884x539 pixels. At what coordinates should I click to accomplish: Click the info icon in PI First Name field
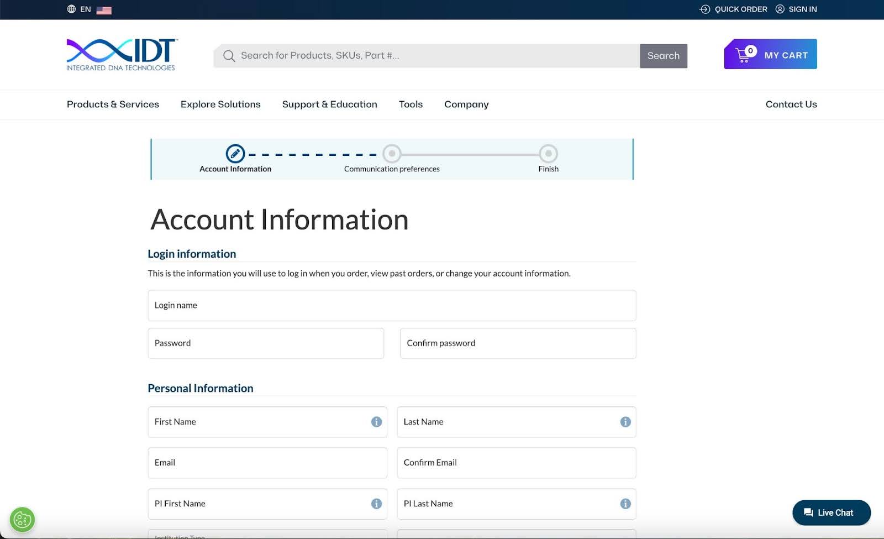pos(376,504)
